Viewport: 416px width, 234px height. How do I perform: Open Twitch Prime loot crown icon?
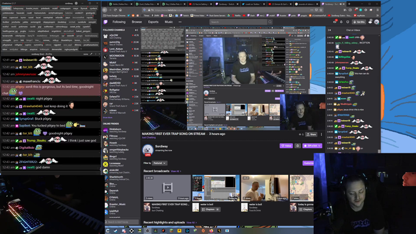coord(335,22)
